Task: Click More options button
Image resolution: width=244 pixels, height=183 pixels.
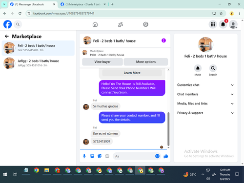Action: pos(146,62)
